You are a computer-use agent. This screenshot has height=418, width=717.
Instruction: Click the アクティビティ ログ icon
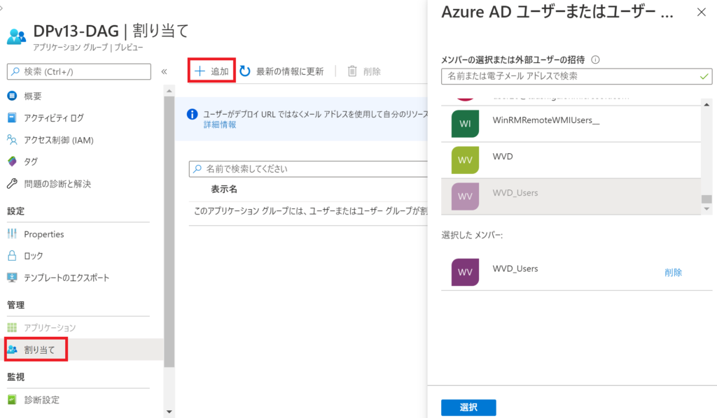point(13,117)
